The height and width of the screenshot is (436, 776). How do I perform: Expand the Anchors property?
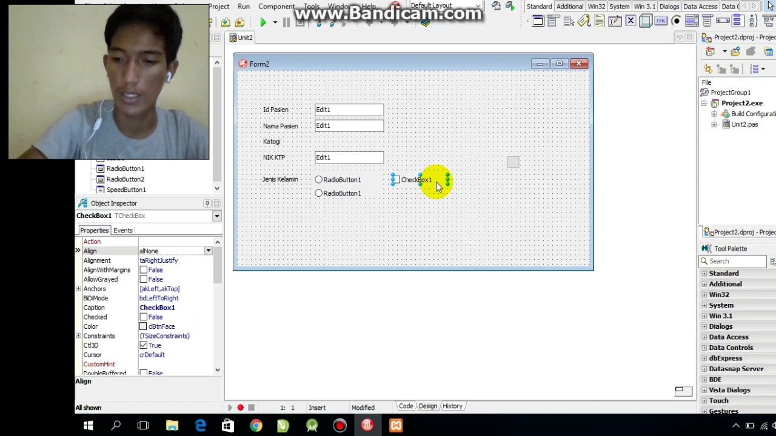pos(78,289)
